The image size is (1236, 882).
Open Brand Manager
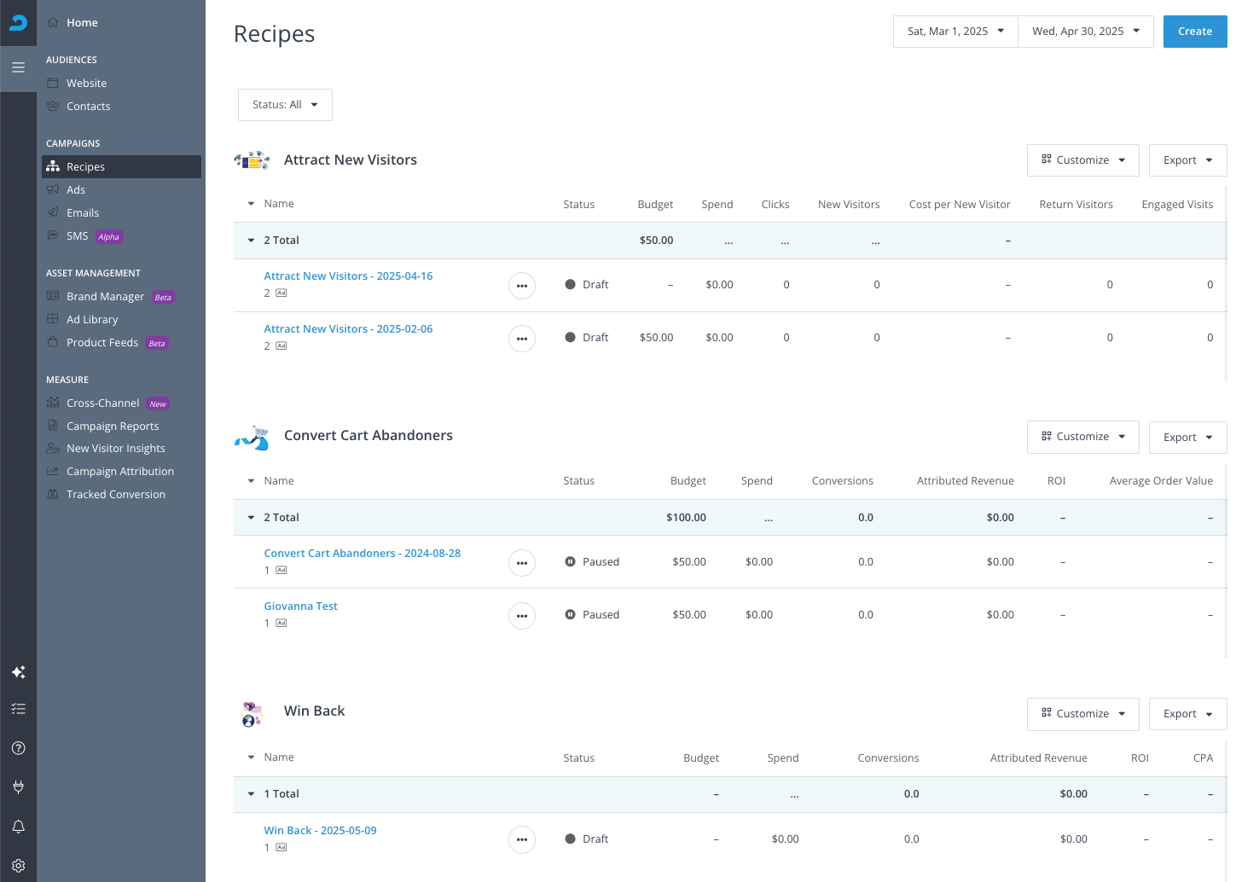[x=110, y=297]
